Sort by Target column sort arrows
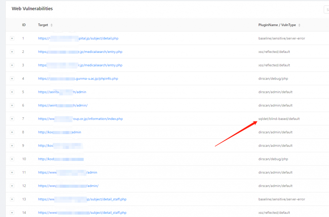The width and height of the screenshot is (329, 217). coord(51,25)
